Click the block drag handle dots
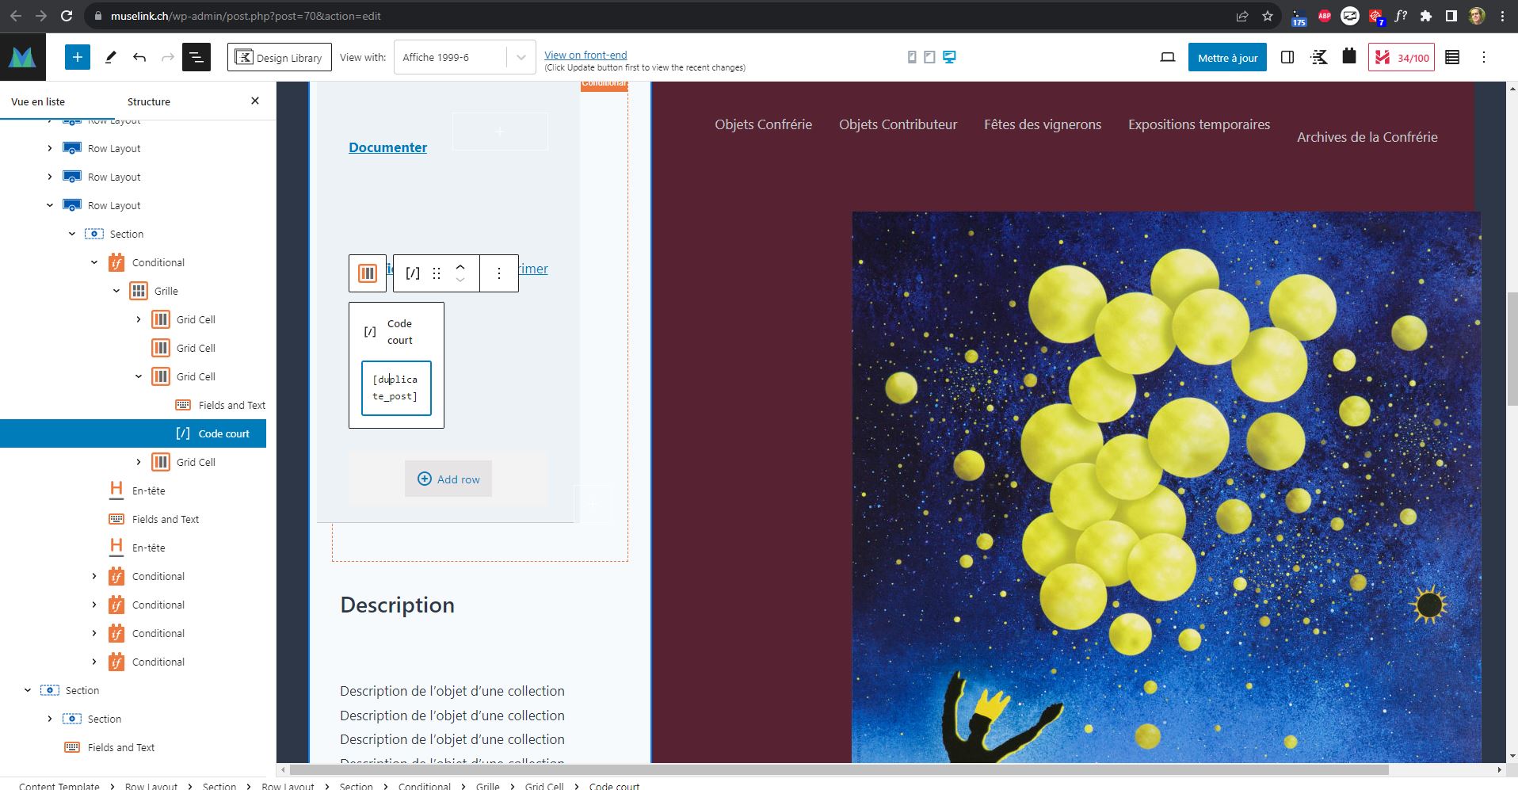 pyautogui.click(x=437, y=273)
